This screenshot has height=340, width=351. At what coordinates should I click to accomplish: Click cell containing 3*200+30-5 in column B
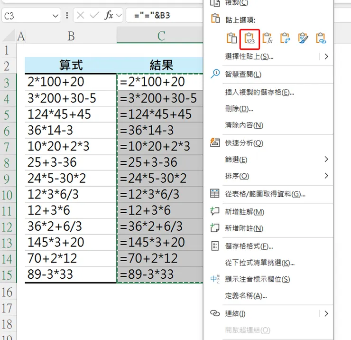coord(71,98)
